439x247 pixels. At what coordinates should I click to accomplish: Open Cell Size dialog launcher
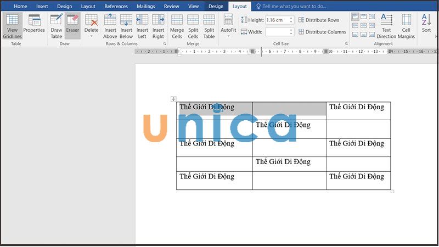point(346,44)
